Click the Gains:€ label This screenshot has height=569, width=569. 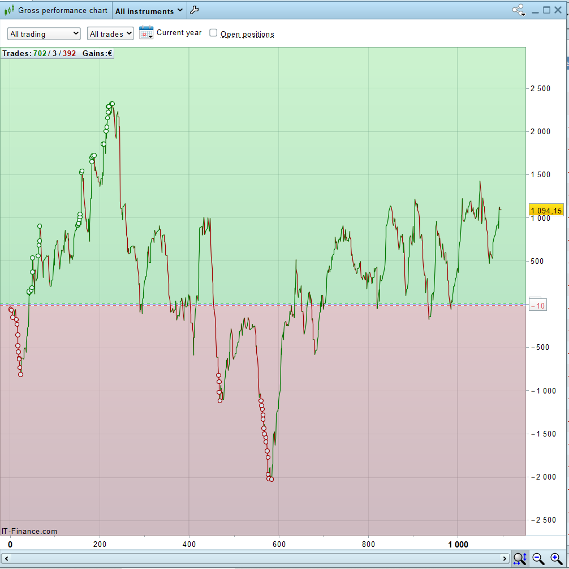(97, 53)
